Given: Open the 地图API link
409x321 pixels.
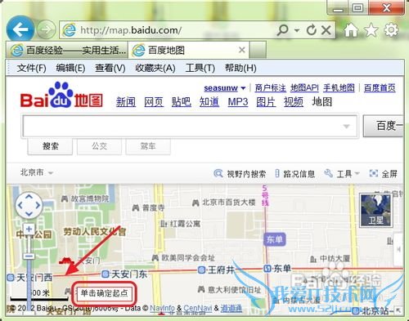Looking at the screenshot, I should 304,87.
